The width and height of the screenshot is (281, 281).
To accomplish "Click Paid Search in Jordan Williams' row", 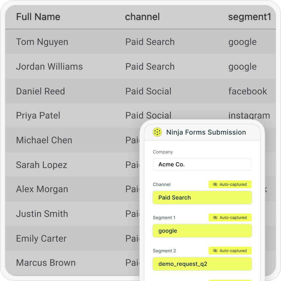I will point(150,67).
